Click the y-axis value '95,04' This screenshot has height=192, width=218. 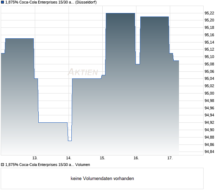209,78
